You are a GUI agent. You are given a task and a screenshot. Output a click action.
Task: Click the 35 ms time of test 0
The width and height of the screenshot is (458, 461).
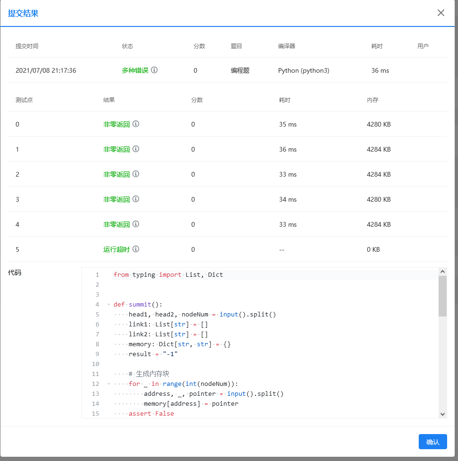coord(288,124)
